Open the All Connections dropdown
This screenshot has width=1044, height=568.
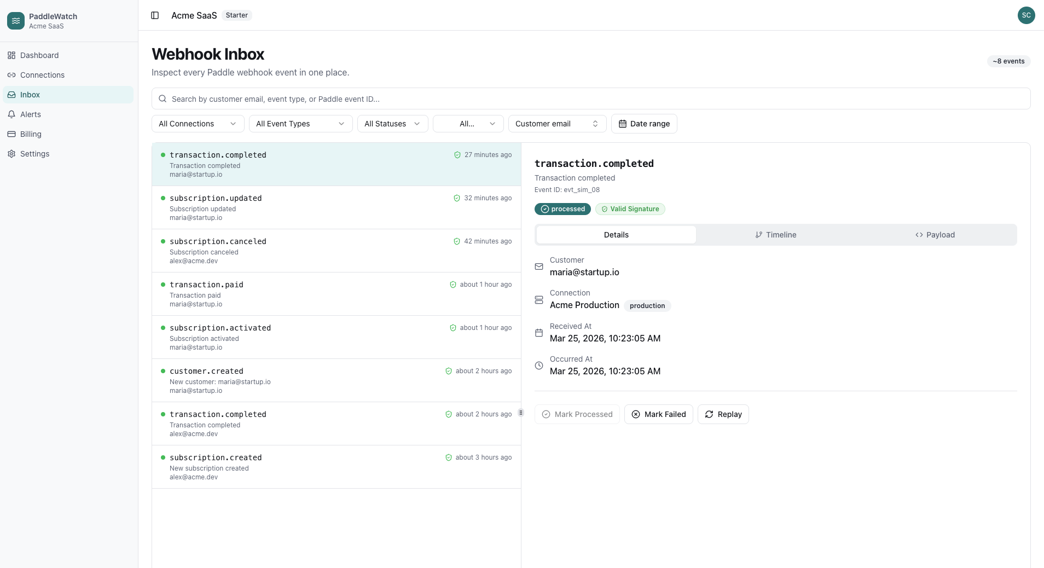point(197,124)
